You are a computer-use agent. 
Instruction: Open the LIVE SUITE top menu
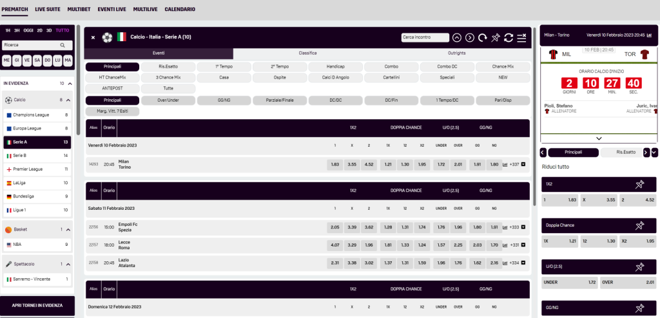(x=48, y=9)
